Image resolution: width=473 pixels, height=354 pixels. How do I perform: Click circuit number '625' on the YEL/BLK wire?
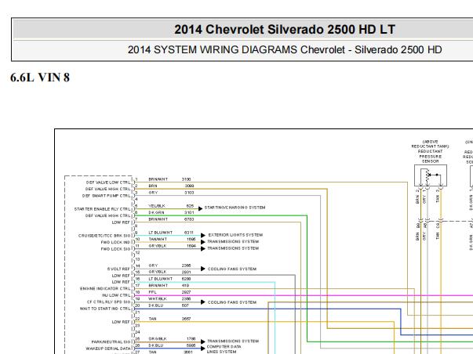point(190,206)
